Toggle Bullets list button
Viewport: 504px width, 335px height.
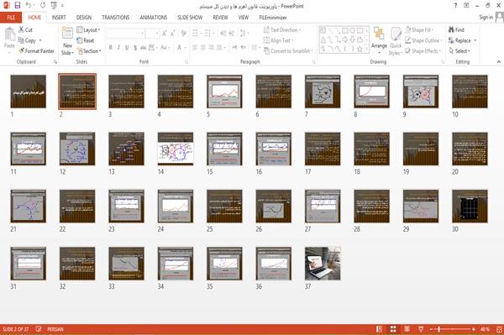coord(196,33)
